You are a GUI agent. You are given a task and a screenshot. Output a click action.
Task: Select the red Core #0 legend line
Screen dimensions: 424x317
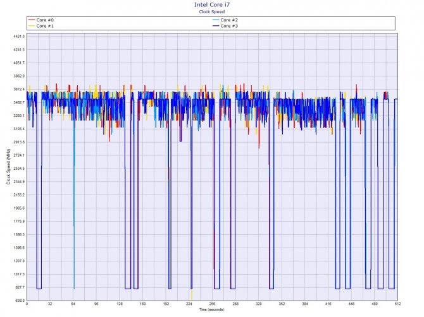(32, 20)
